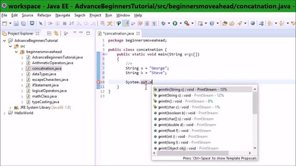
Task: Click the Search flashlight toolbar icon
Action: [240, 24]
